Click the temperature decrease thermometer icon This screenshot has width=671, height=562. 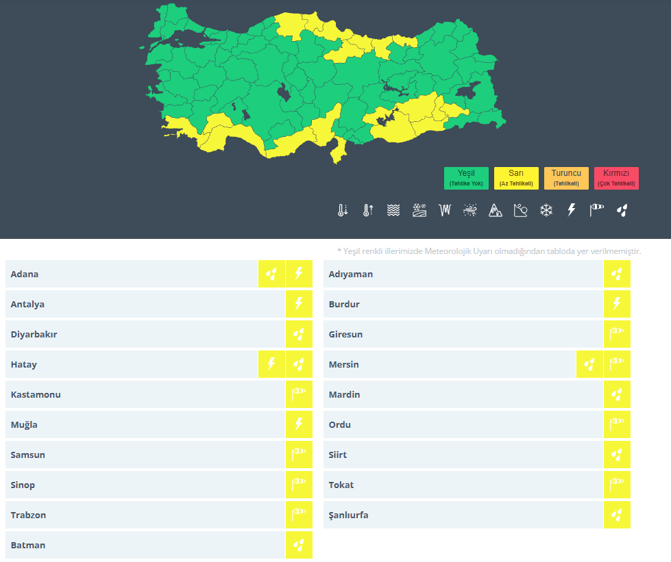tap(343, 210)
